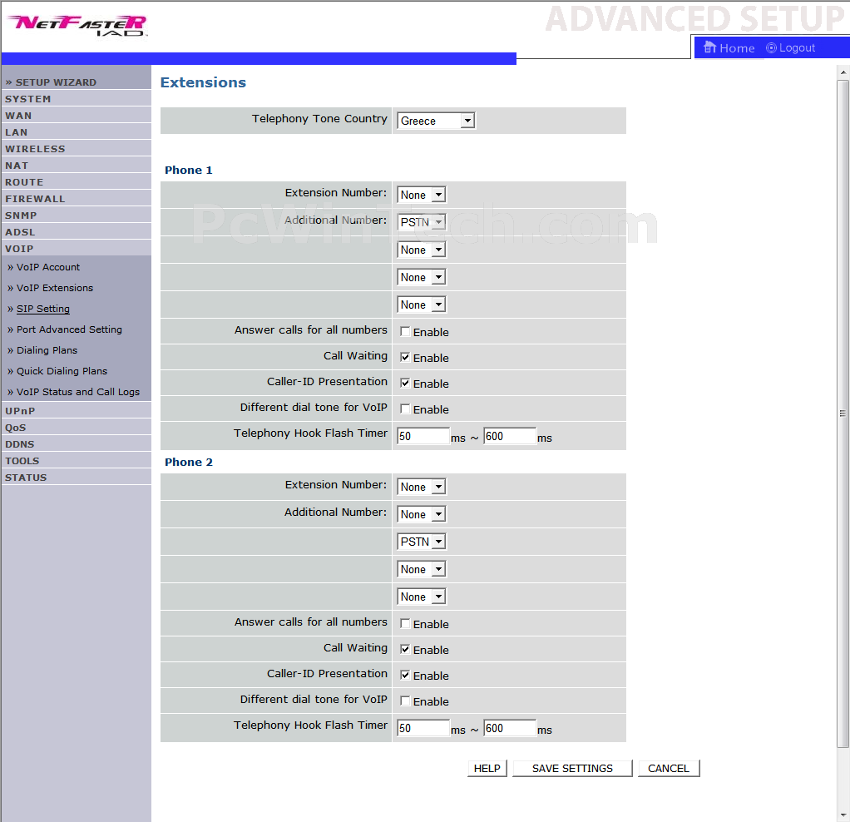This screenshot has height=822, width=850.
Task: Click the Logout icon in header
Action: click(x=771, y=48)
